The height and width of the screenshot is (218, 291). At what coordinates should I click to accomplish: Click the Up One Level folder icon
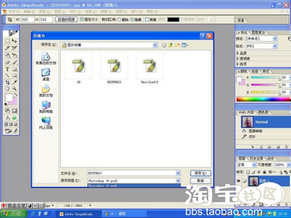coord(171,45)
